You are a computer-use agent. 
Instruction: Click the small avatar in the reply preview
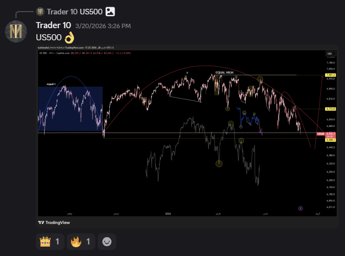(x=40, y=12)
